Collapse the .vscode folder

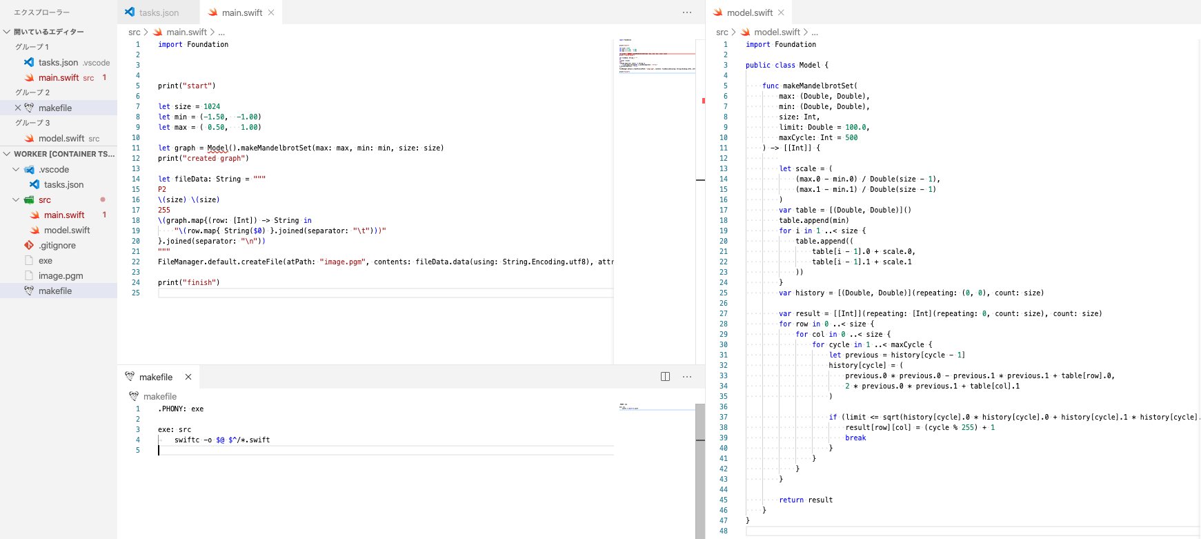(16, 169)
